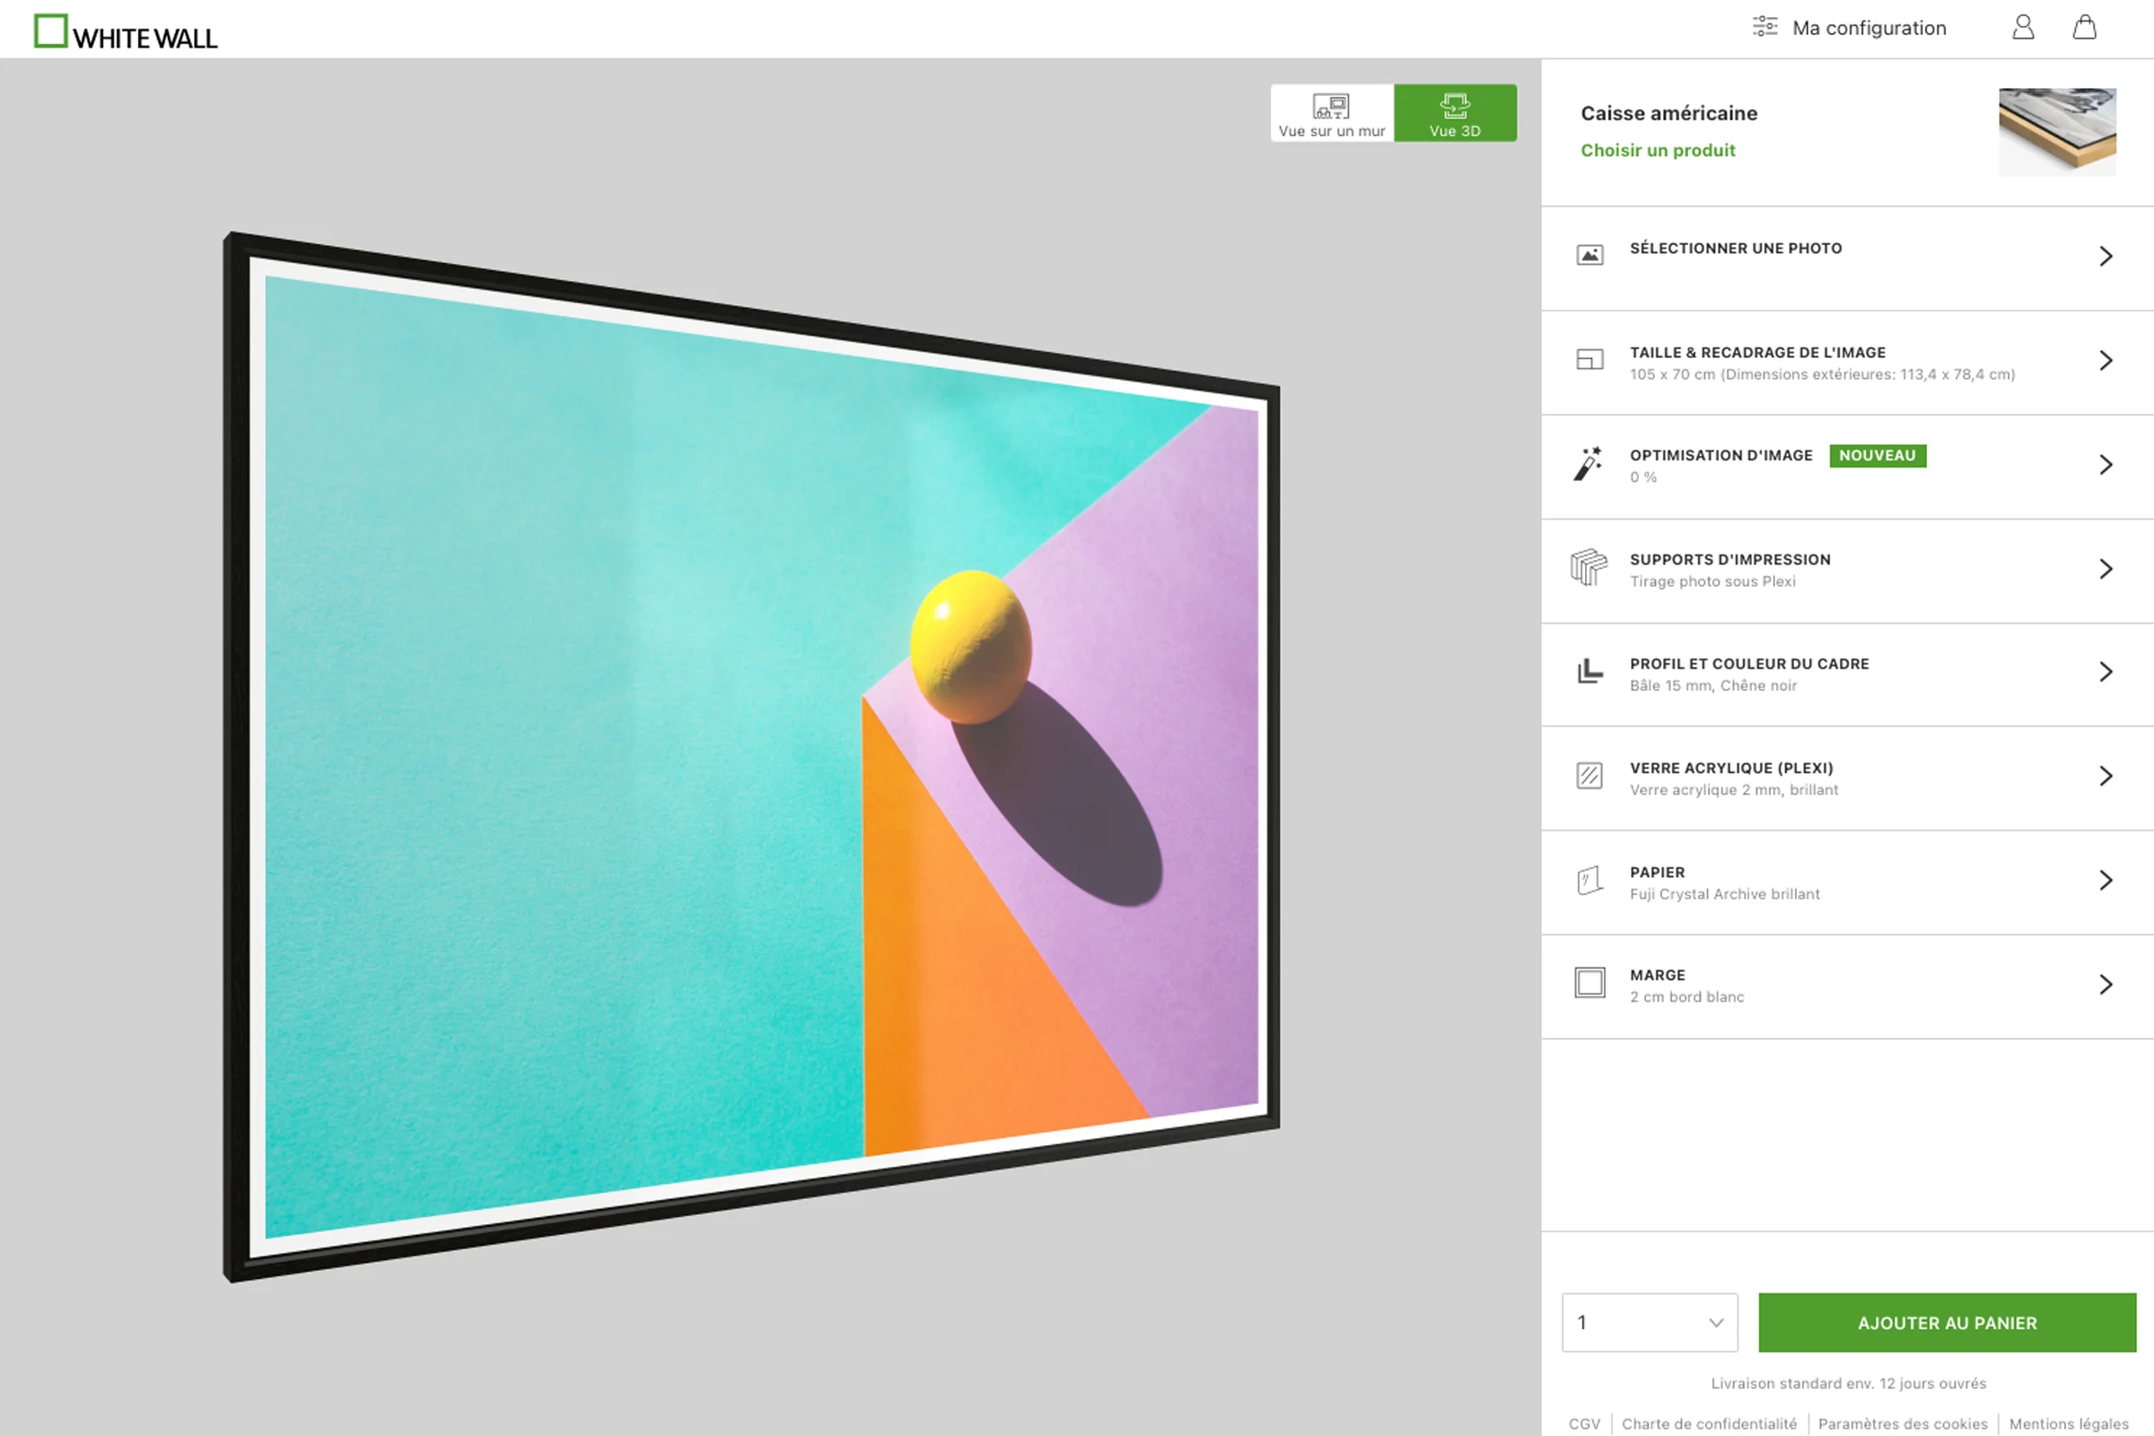Click the photo icon beside Sélectionner une photo
2154x1436 pixels.
(1589, 256)
